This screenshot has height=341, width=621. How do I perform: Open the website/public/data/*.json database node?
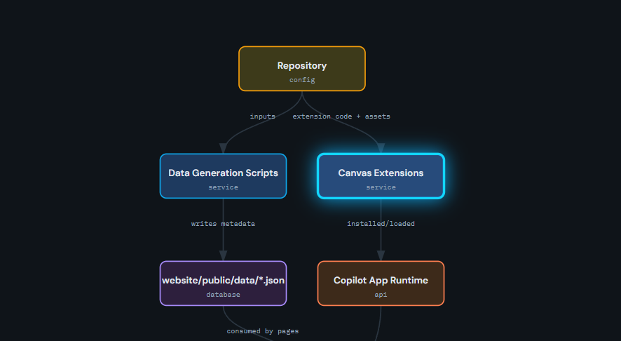point(223,283)
